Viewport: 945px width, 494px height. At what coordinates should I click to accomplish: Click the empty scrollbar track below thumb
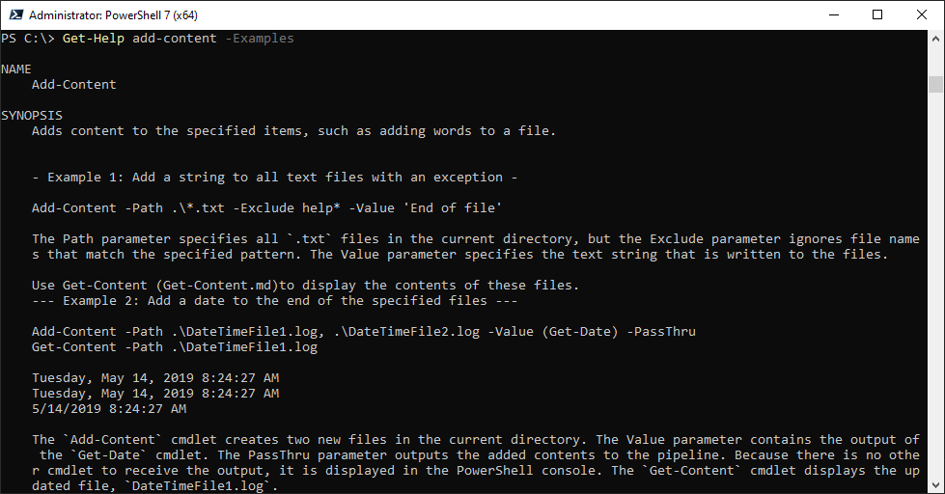(935, 289)
